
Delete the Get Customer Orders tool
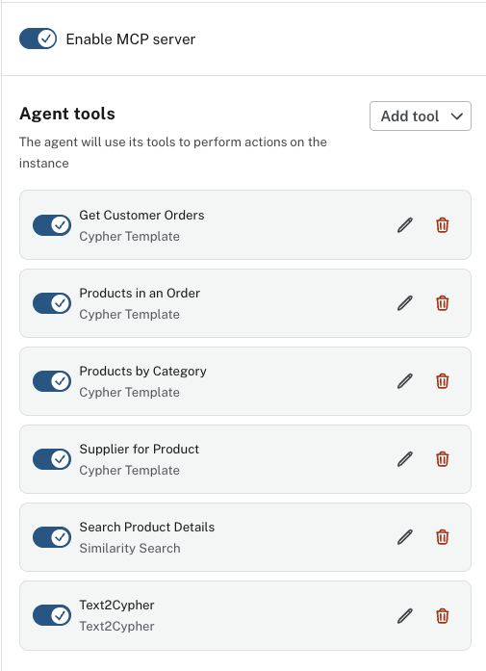click(443, 225)
